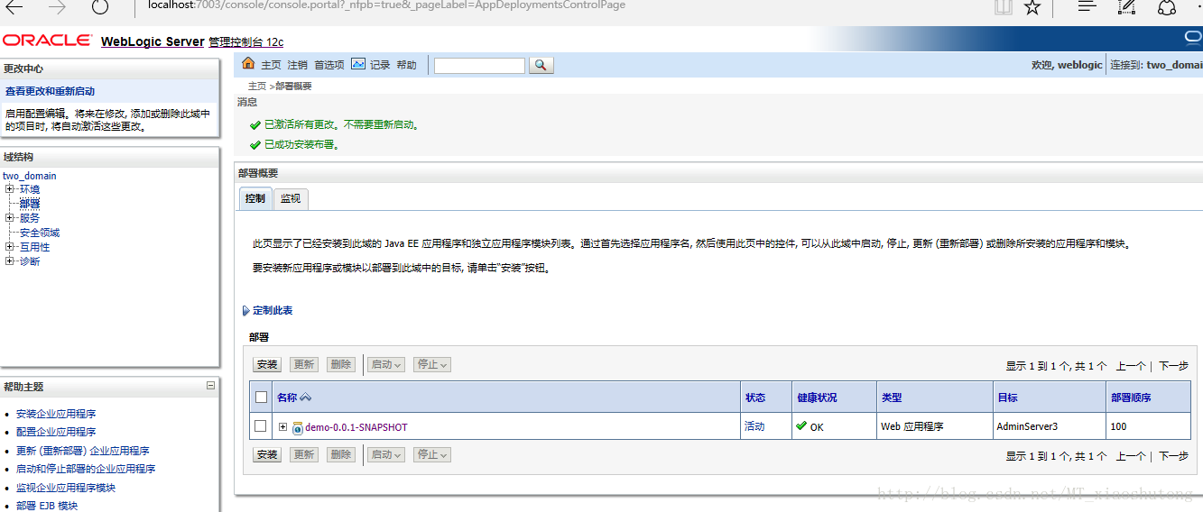The image size is (1203, 512).
Task: Expand the 定制此表 disclosure triangle
Action: [246, 311]
